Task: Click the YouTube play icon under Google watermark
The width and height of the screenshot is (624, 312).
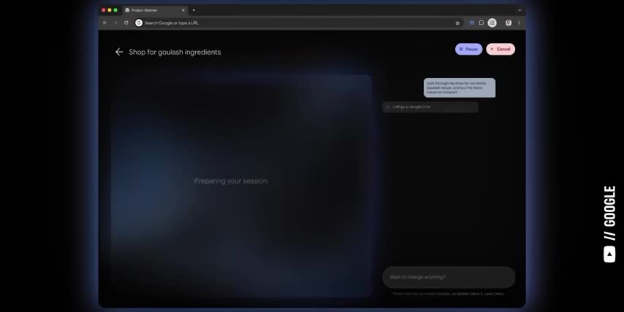Action: click(609, 254)
